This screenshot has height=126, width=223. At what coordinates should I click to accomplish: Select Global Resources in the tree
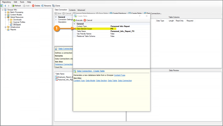17,17
